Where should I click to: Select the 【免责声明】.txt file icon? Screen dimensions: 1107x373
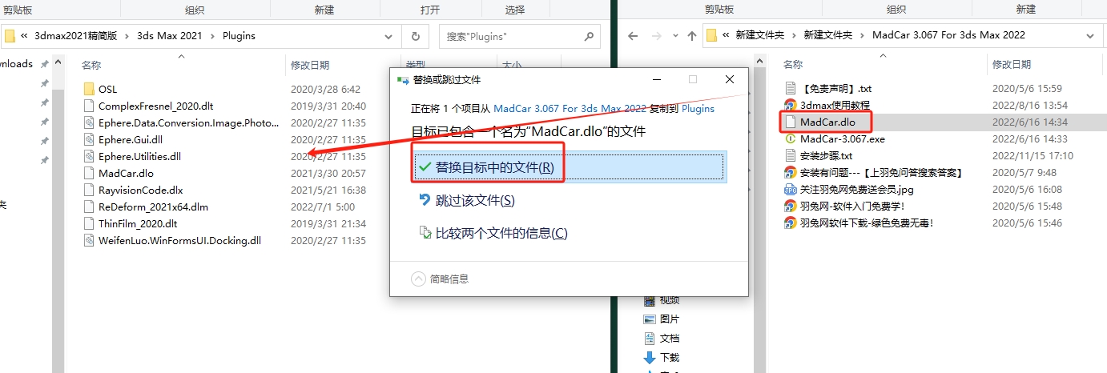791,89
